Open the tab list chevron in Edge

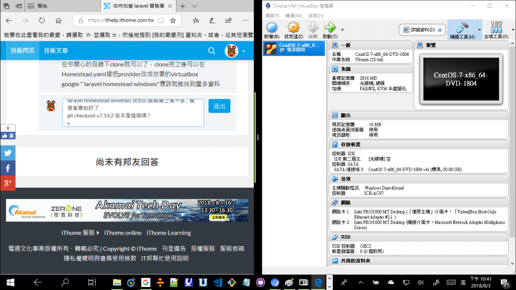(195, 6)
